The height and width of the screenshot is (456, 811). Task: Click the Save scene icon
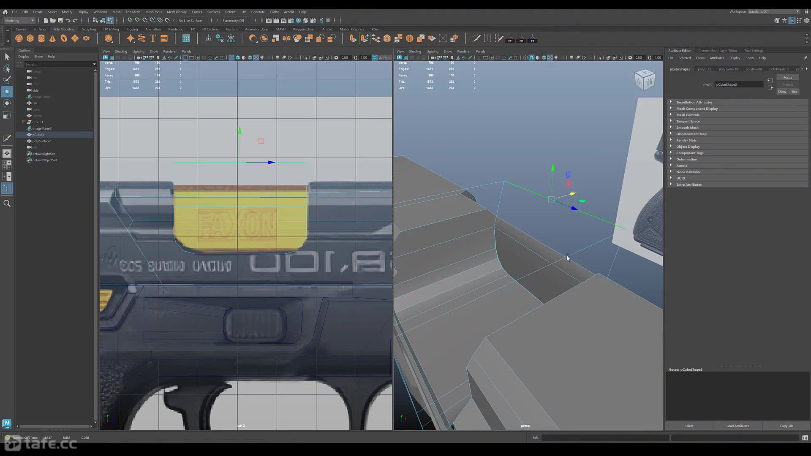click(60, 20)
